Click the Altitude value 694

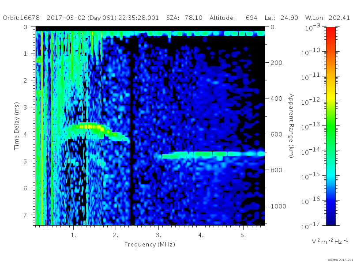[252, 18]
